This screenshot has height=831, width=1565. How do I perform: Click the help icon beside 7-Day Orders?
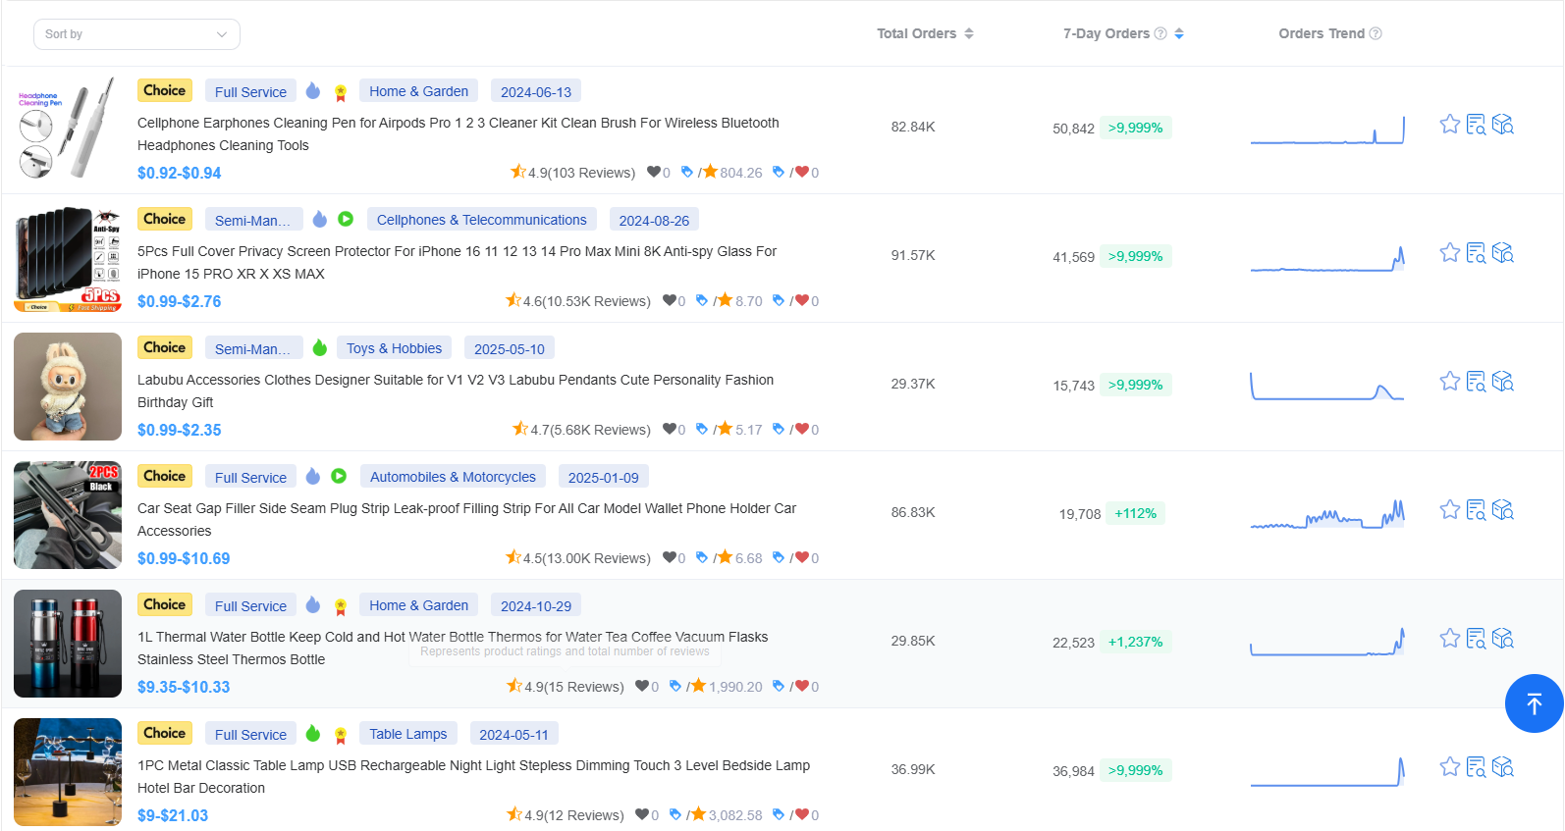click(1160, 33)
